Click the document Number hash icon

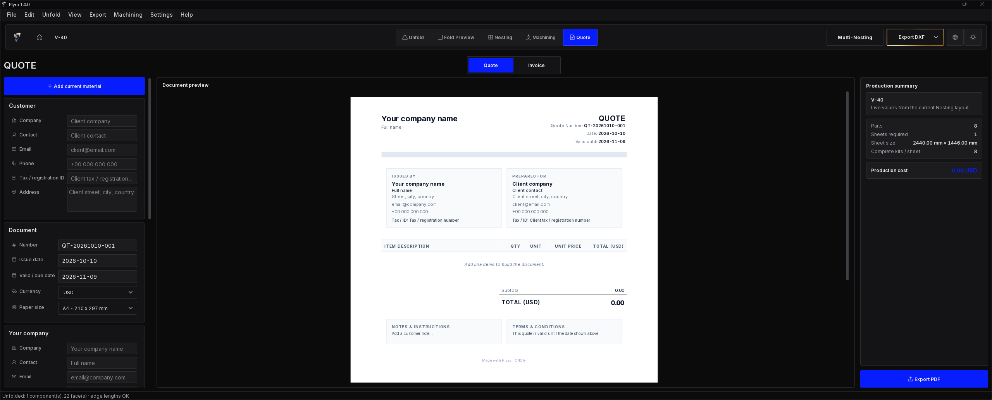pos(14,245)
